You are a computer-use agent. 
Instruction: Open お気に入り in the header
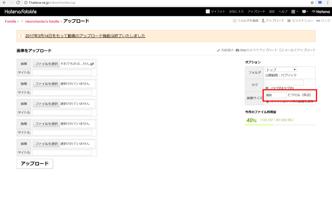(236, 11)
